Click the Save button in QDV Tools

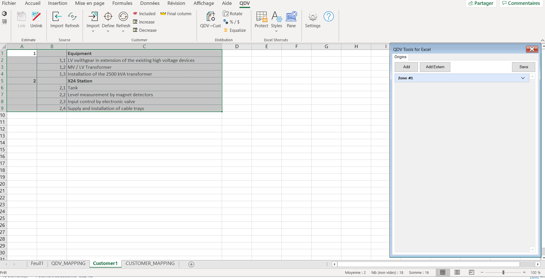tap(523, 67)
